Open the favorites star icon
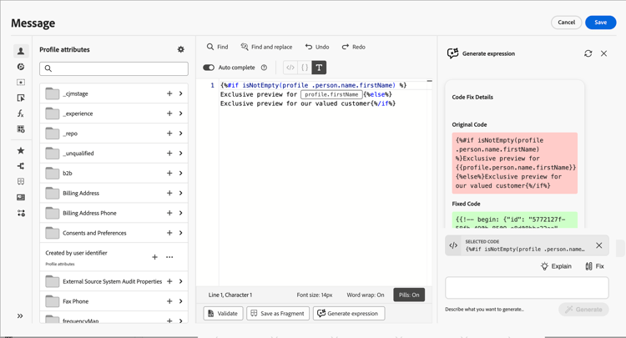The image size is (626, 338). click(21, 150)
